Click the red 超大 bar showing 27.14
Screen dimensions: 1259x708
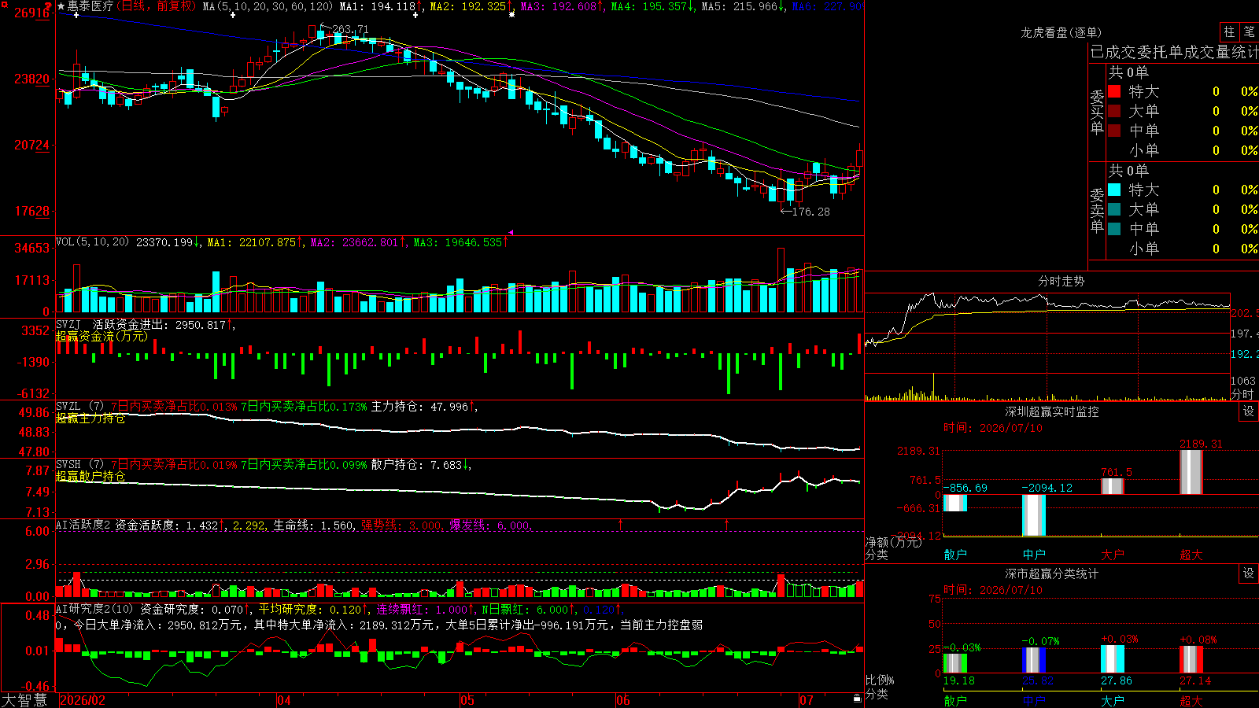coord(1191,660)
